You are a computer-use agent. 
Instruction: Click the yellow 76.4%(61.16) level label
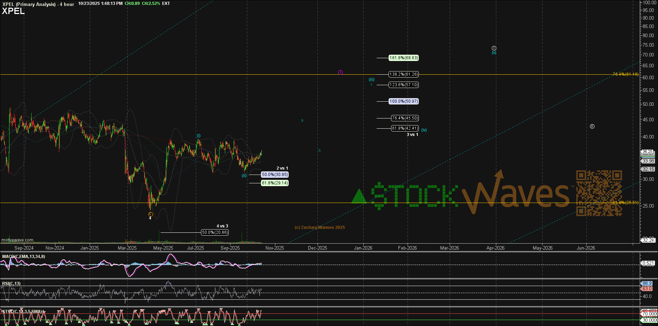(x=625, y=74)
